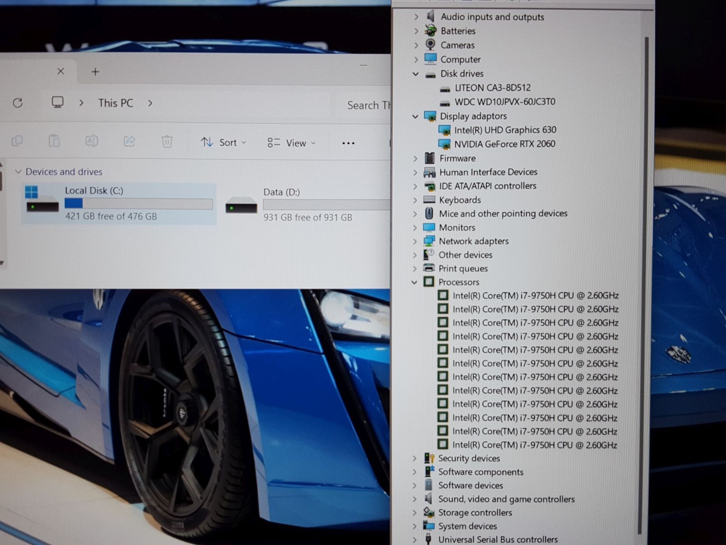Expand the Sound, video and game controllers category
The height and width of the screenshot is (545, 726).
coord(414,499)
